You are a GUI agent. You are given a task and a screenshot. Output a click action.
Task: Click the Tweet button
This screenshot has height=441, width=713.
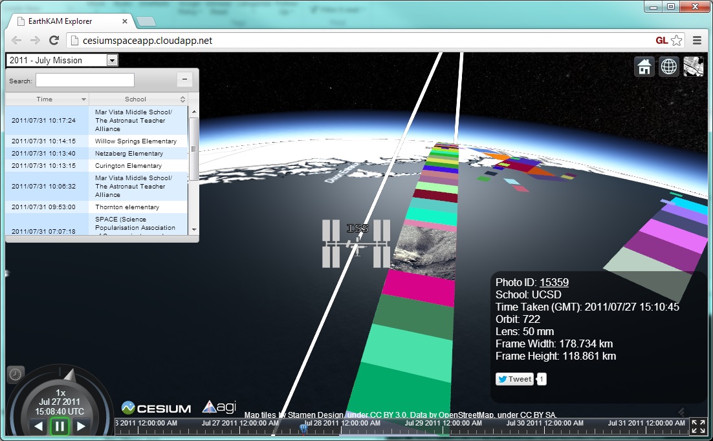click(x=514, y=379)
